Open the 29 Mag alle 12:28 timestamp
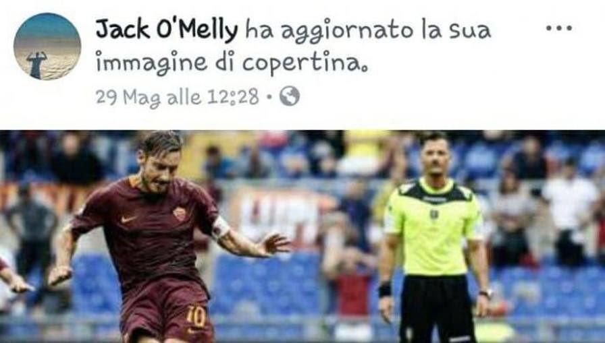 [177, 98]
